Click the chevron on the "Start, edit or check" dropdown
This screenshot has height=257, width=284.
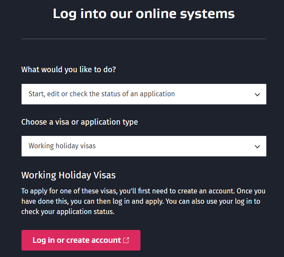tap(257, 95)
